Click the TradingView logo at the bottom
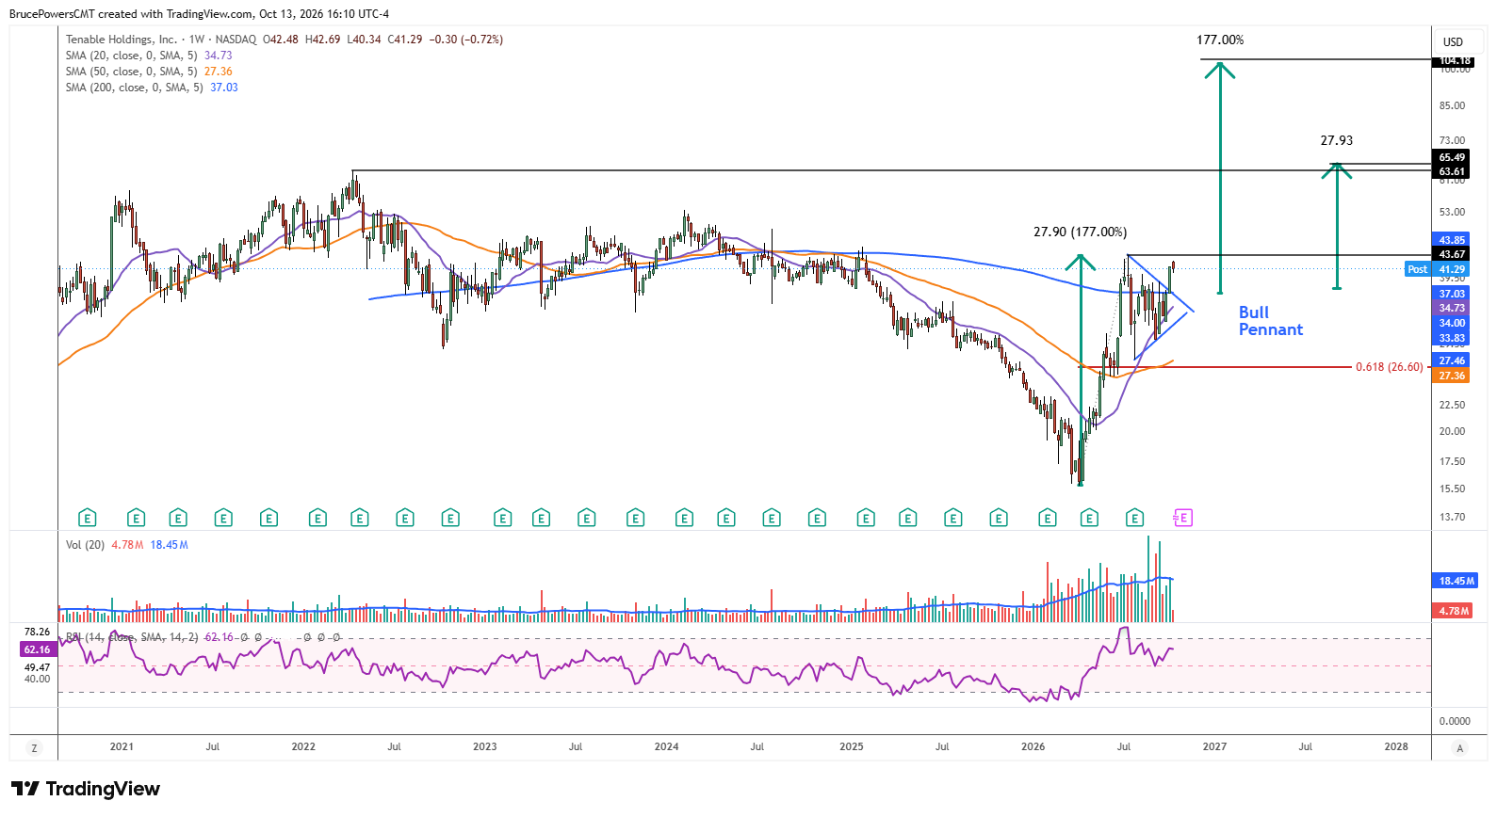The height and width of the screenshot is (817, 1497). (x=86, y=789)
